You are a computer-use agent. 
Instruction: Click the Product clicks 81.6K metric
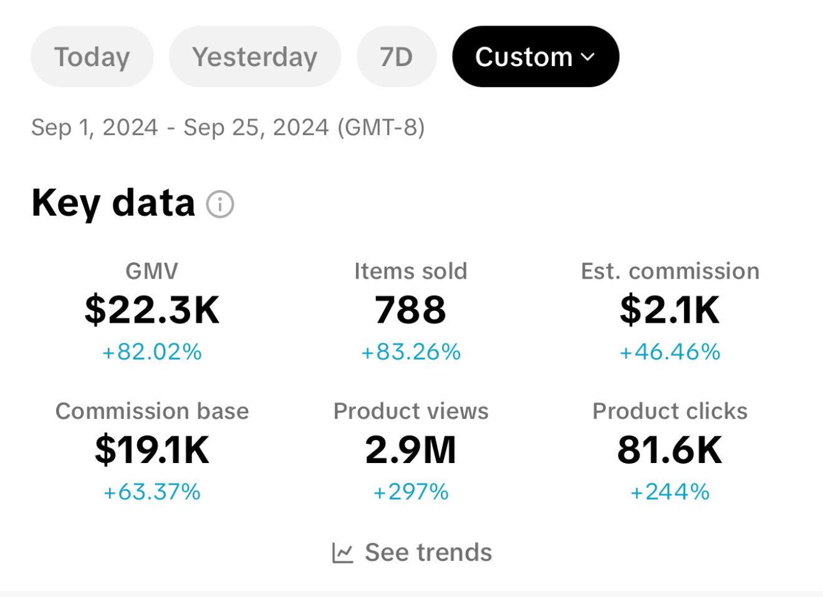coord(670,450)
